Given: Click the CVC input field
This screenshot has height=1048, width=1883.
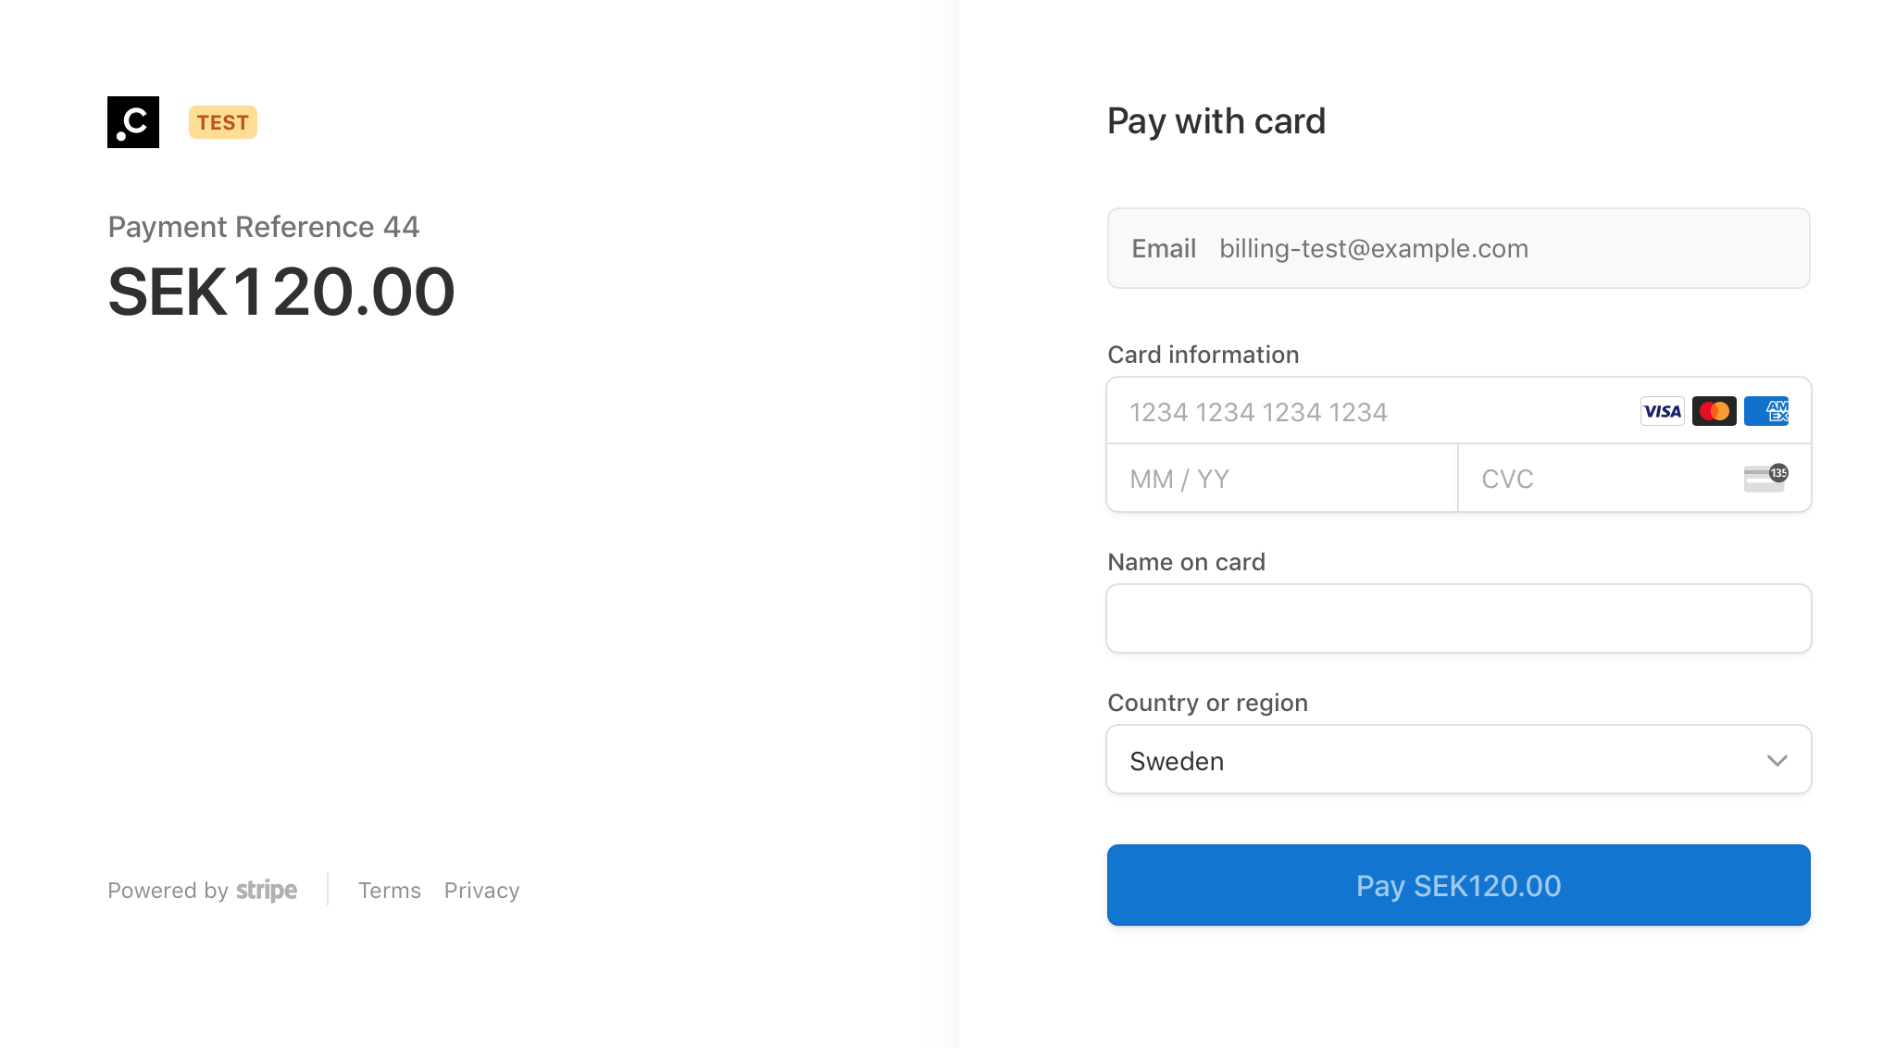Looking at the screenshot, I should pyautogui.click(x=1574, y=478).
